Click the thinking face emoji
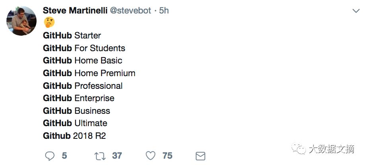 (x=49, y=22)
